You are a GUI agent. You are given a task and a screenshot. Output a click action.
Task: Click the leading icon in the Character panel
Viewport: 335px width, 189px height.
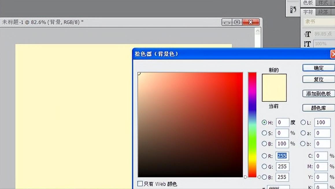tap(307, 44)
